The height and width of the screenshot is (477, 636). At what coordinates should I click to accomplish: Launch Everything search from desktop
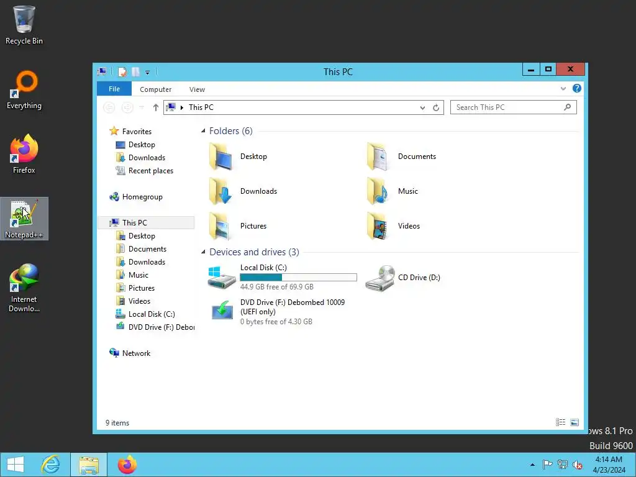[x=24, y=90]
